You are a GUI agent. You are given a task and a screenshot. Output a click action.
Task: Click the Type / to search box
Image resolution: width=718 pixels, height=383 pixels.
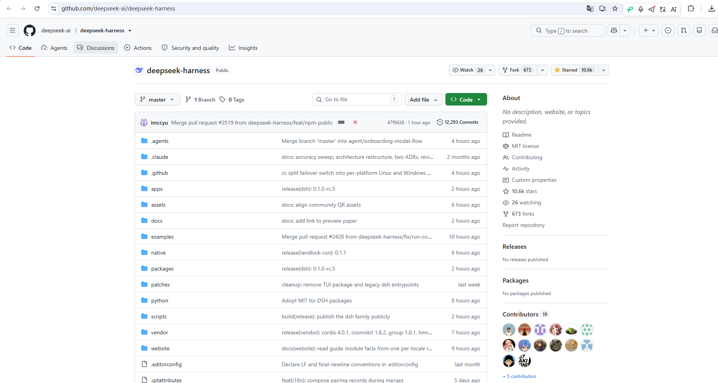tap(568, 30)
